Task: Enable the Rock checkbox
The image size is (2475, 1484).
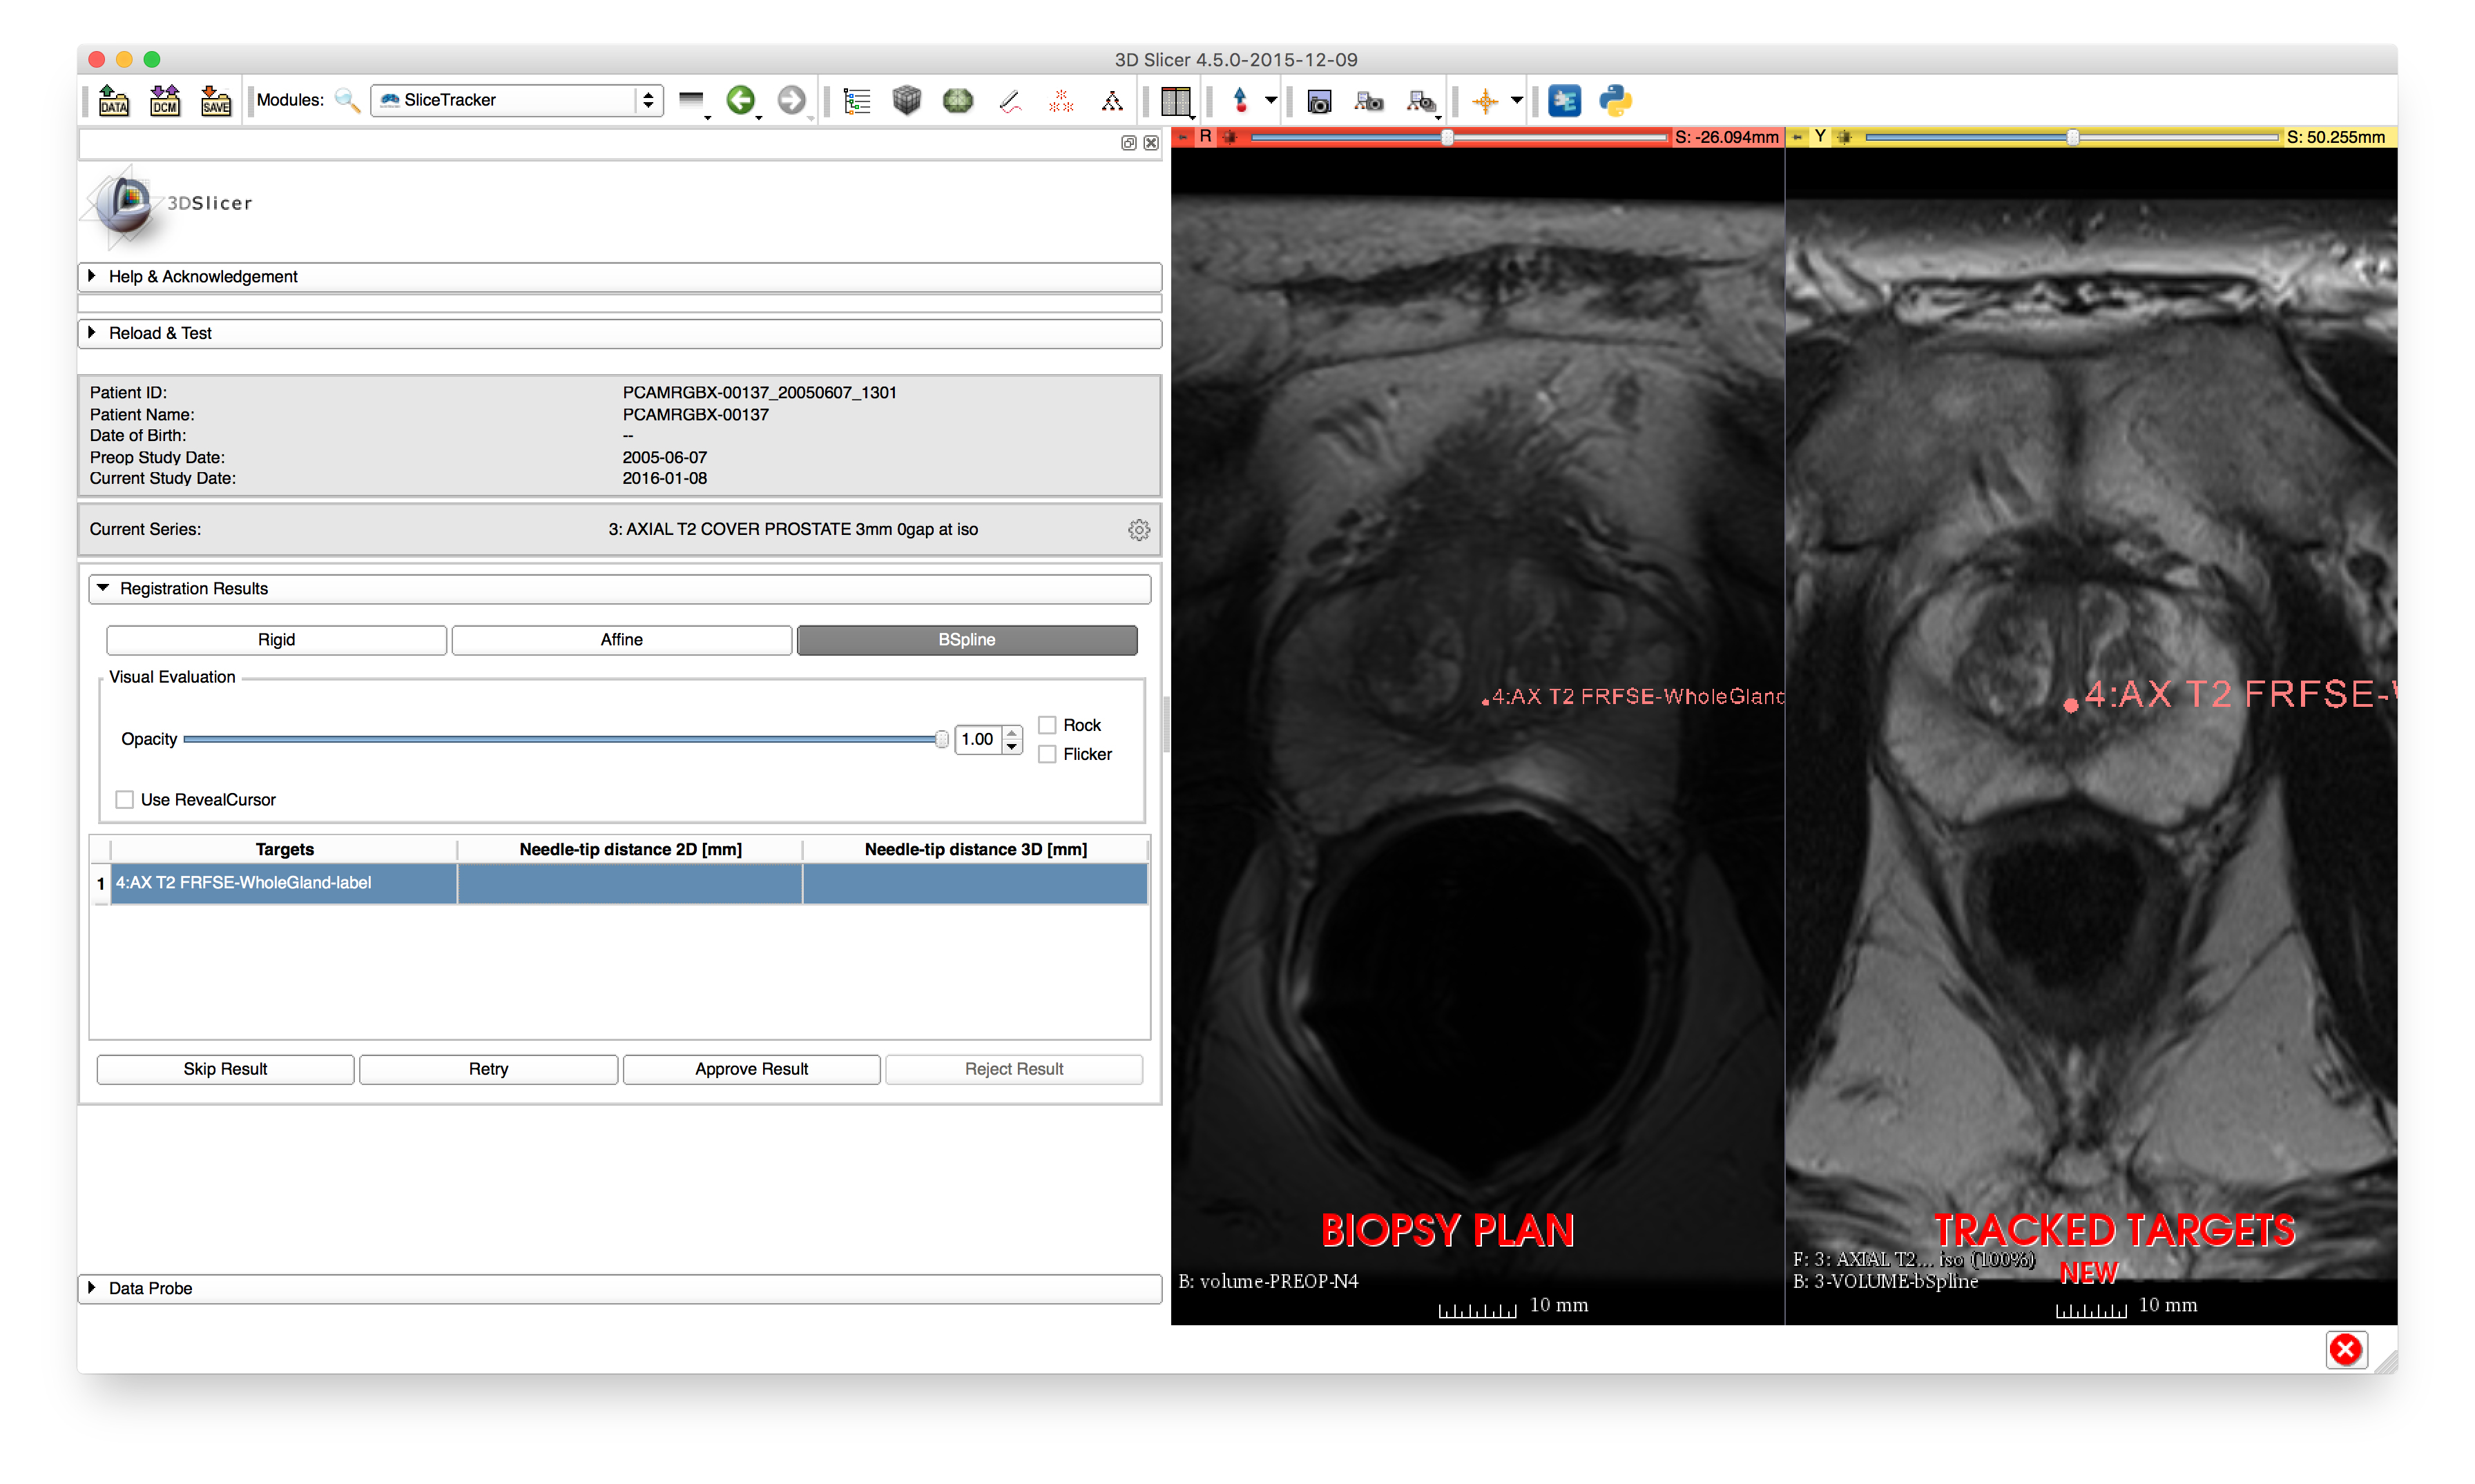Action: pyautogui.click(x=1048, y=725)
